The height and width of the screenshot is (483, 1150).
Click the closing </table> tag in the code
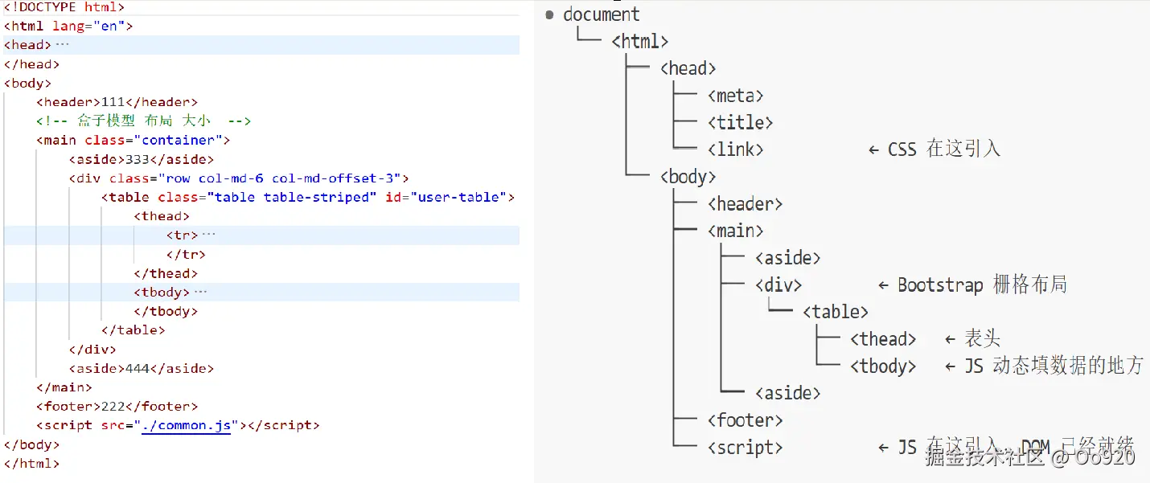[x=133, y=330]
